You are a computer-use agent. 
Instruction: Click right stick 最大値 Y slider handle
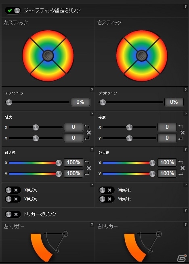tap(152, 174)
